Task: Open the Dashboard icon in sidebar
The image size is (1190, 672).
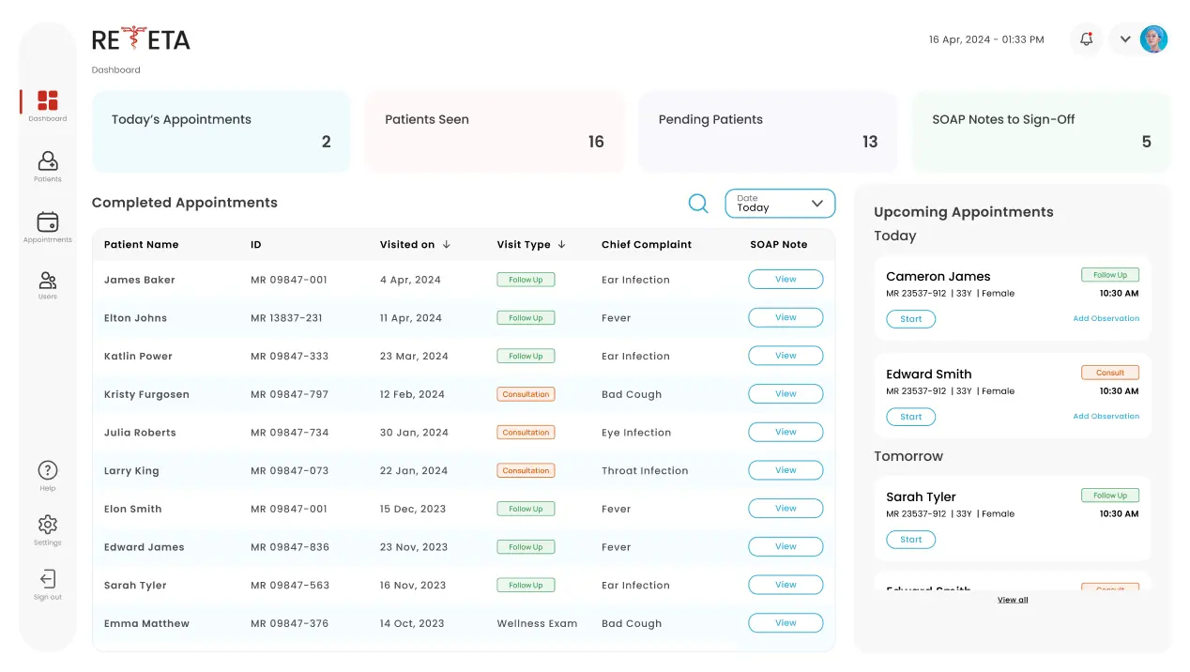Action: (47, 101)
